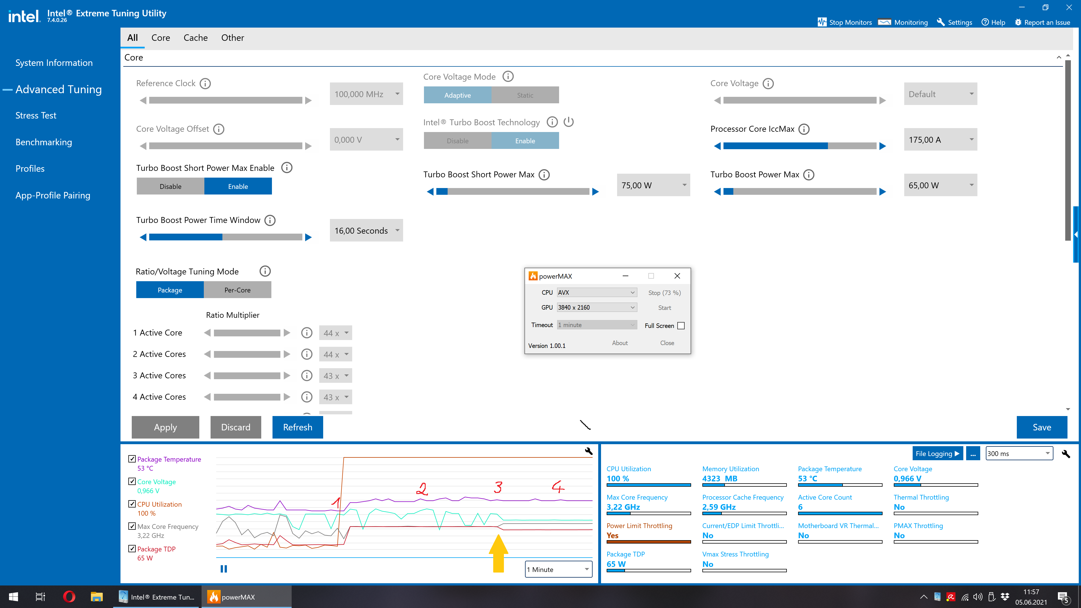Click wrench icon on graph panel
Viewport: 1081px width, 608px height.
(x=588, y=451)
